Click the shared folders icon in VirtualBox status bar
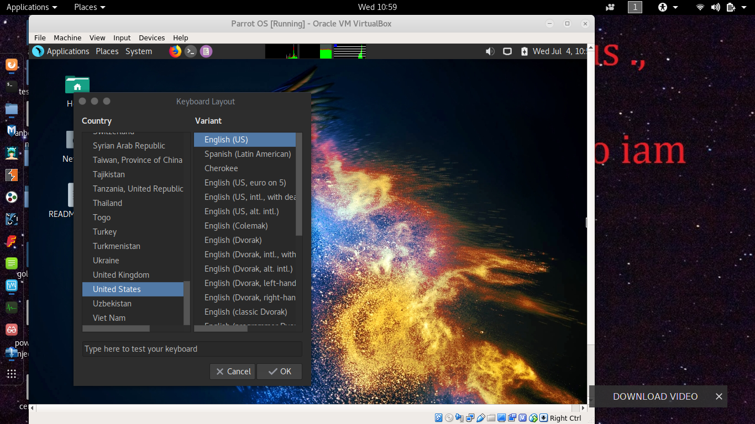This screenshot has height=424, width=755. [491, 418]
